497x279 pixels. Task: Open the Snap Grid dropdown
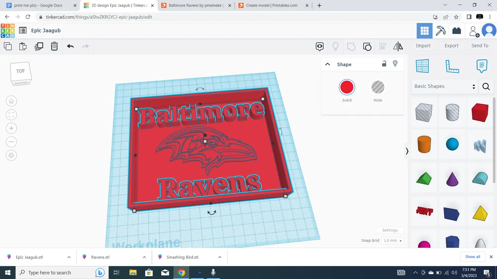tap(393, 240)
